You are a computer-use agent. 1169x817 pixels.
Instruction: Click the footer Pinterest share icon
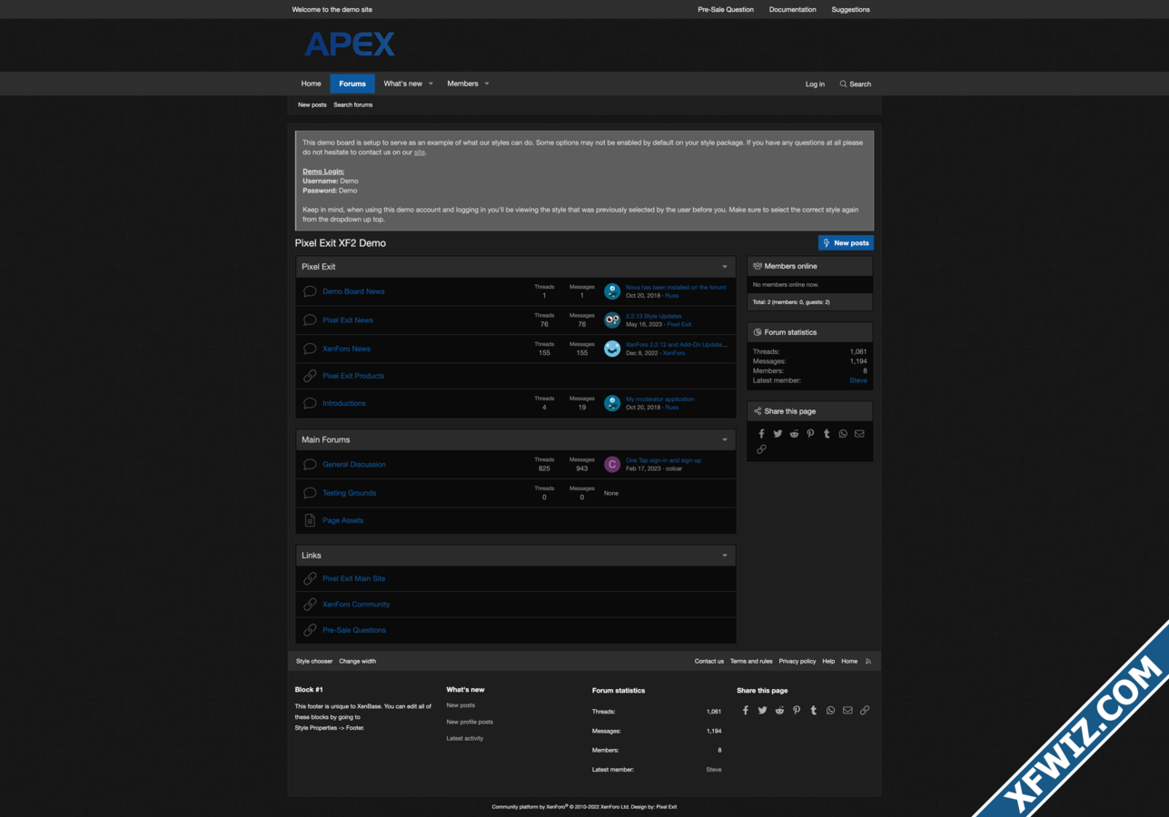797,711
